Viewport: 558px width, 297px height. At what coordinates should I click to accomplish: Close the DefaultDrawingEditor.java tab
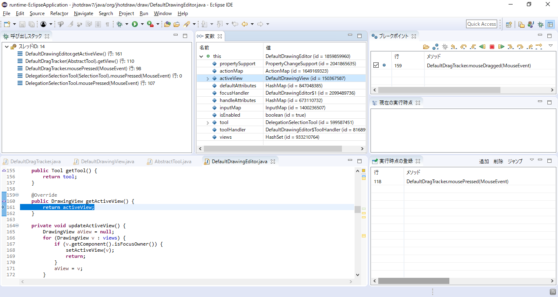click(273, 162)
